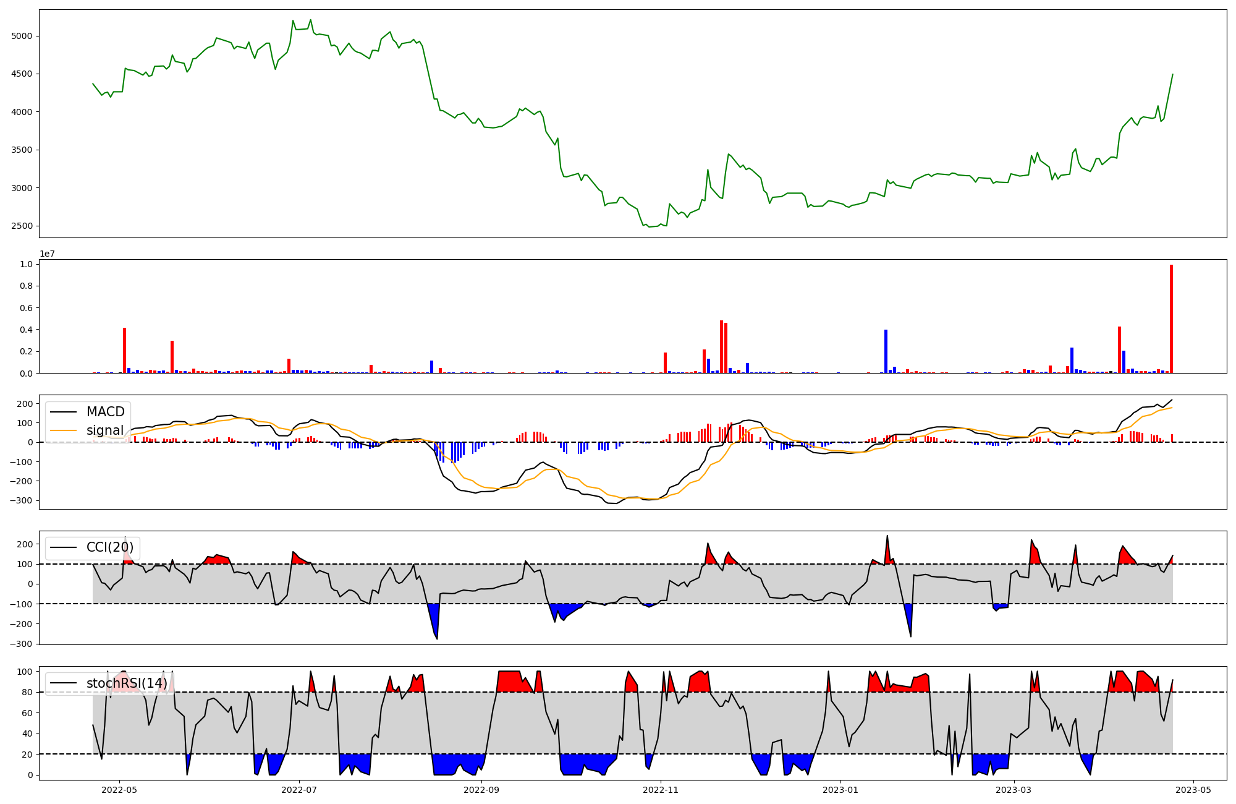
Task: Click the 2023-01 date axis label
Action: click(x=840, y=790)
